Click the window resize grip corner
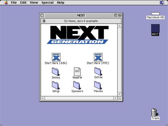Viewport: 168px width, 126px height. (120, 98)
